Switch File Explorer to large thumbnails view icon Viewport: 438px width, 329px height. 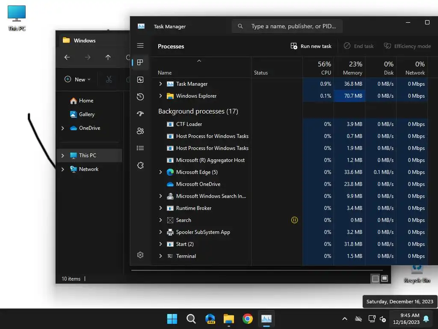tap(385, 278)
